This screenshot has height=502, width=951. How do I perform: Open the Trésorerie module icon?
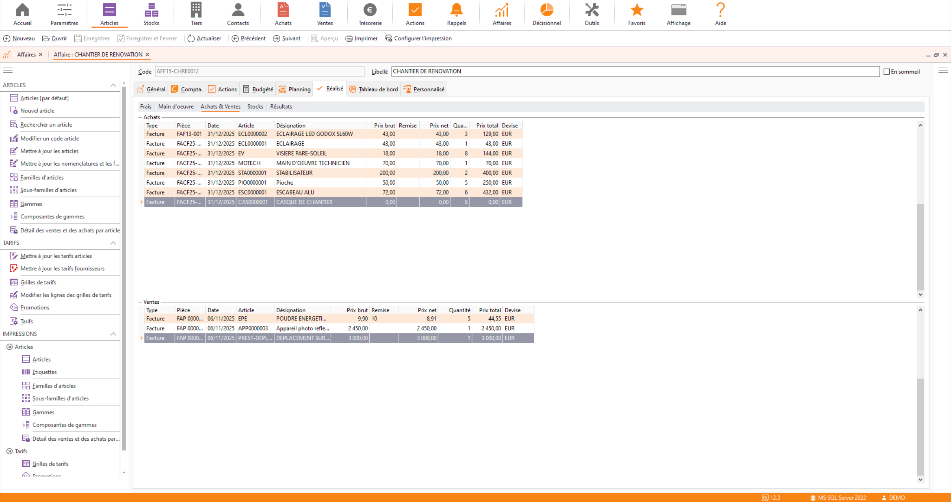click(x=370, y=10)
